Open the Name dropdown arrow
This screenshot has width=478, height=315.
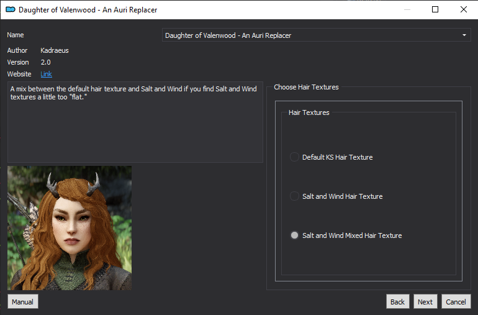pyautogui.click(x=464, y=35)
